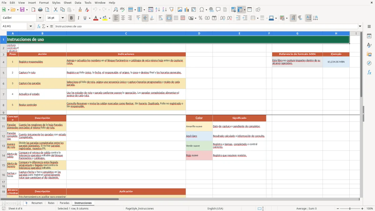Screen dimensions: 375x211
Task: Click the Print icon
Action: tap(40, 10)
